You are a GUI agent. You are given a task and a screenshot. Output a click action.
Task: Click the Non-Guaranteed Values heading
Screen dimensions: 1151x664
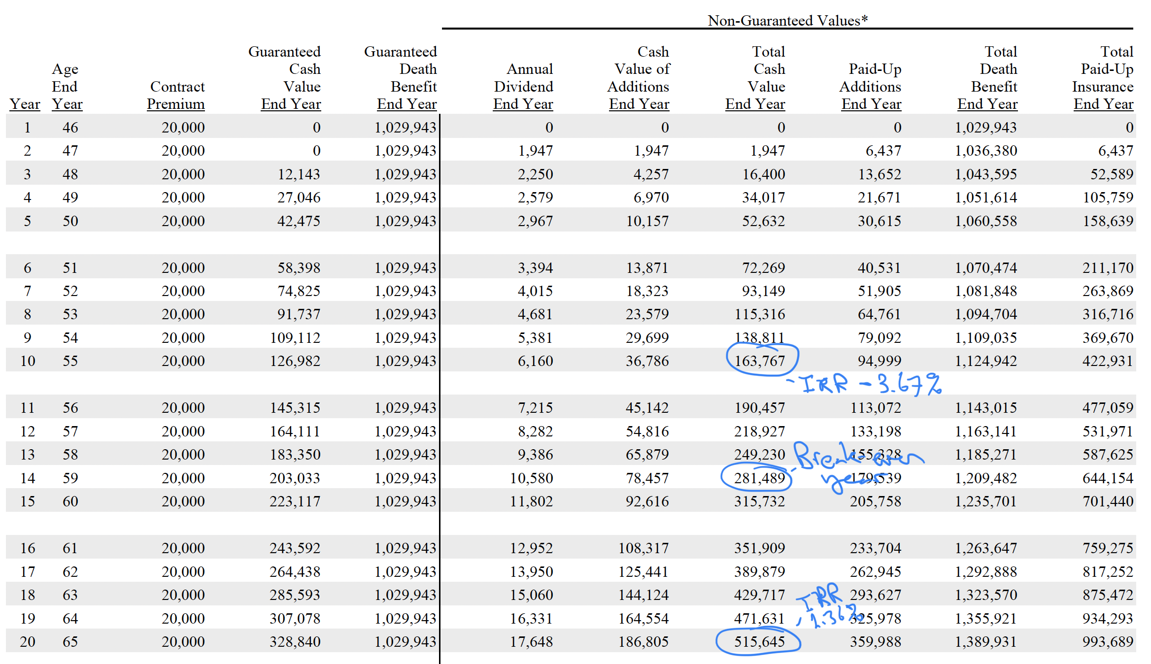pyautogui.click(x=787, y=21)
